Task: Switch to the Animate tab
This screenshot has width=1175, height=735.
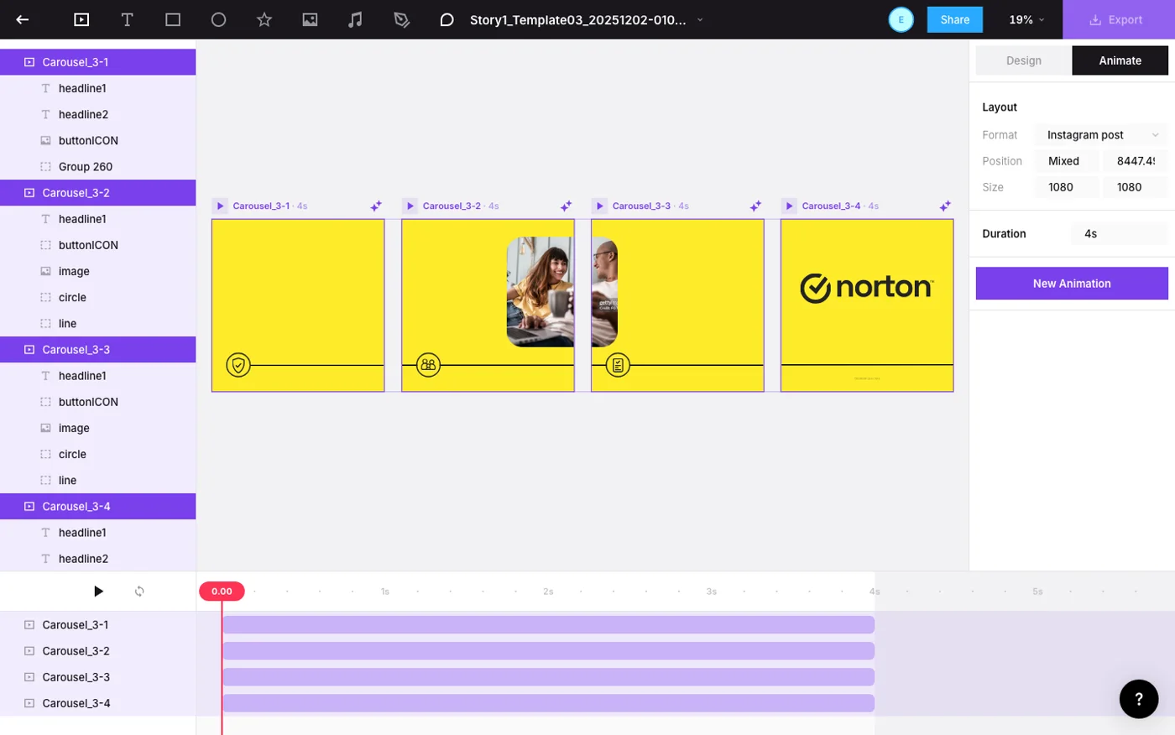Action: point(1120,60)
